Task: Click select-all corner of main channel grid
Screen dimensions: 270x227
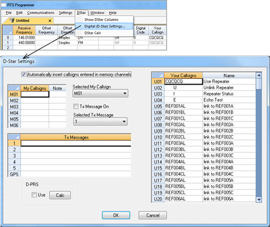Action: [8, 30]
